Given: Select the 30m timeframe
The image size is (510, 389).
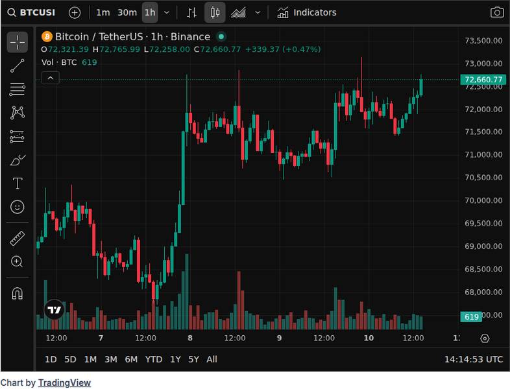Looking at the screenshot, I should (x=127, y=13).
